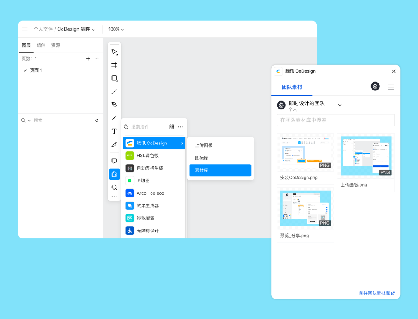Close the 腾讯 CoDesign panel

click(394, 71)
